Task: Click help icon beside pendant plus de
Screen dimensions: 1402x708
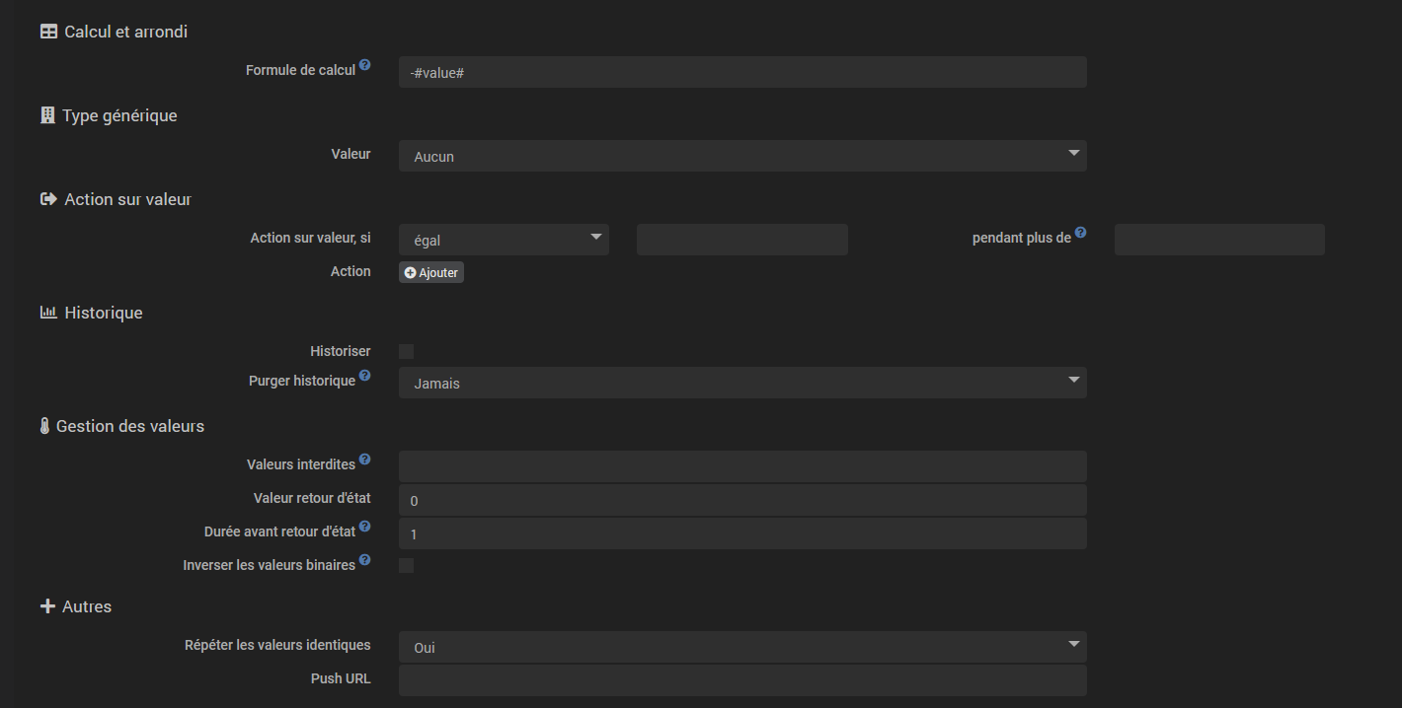Action: tap(1081, 233)
